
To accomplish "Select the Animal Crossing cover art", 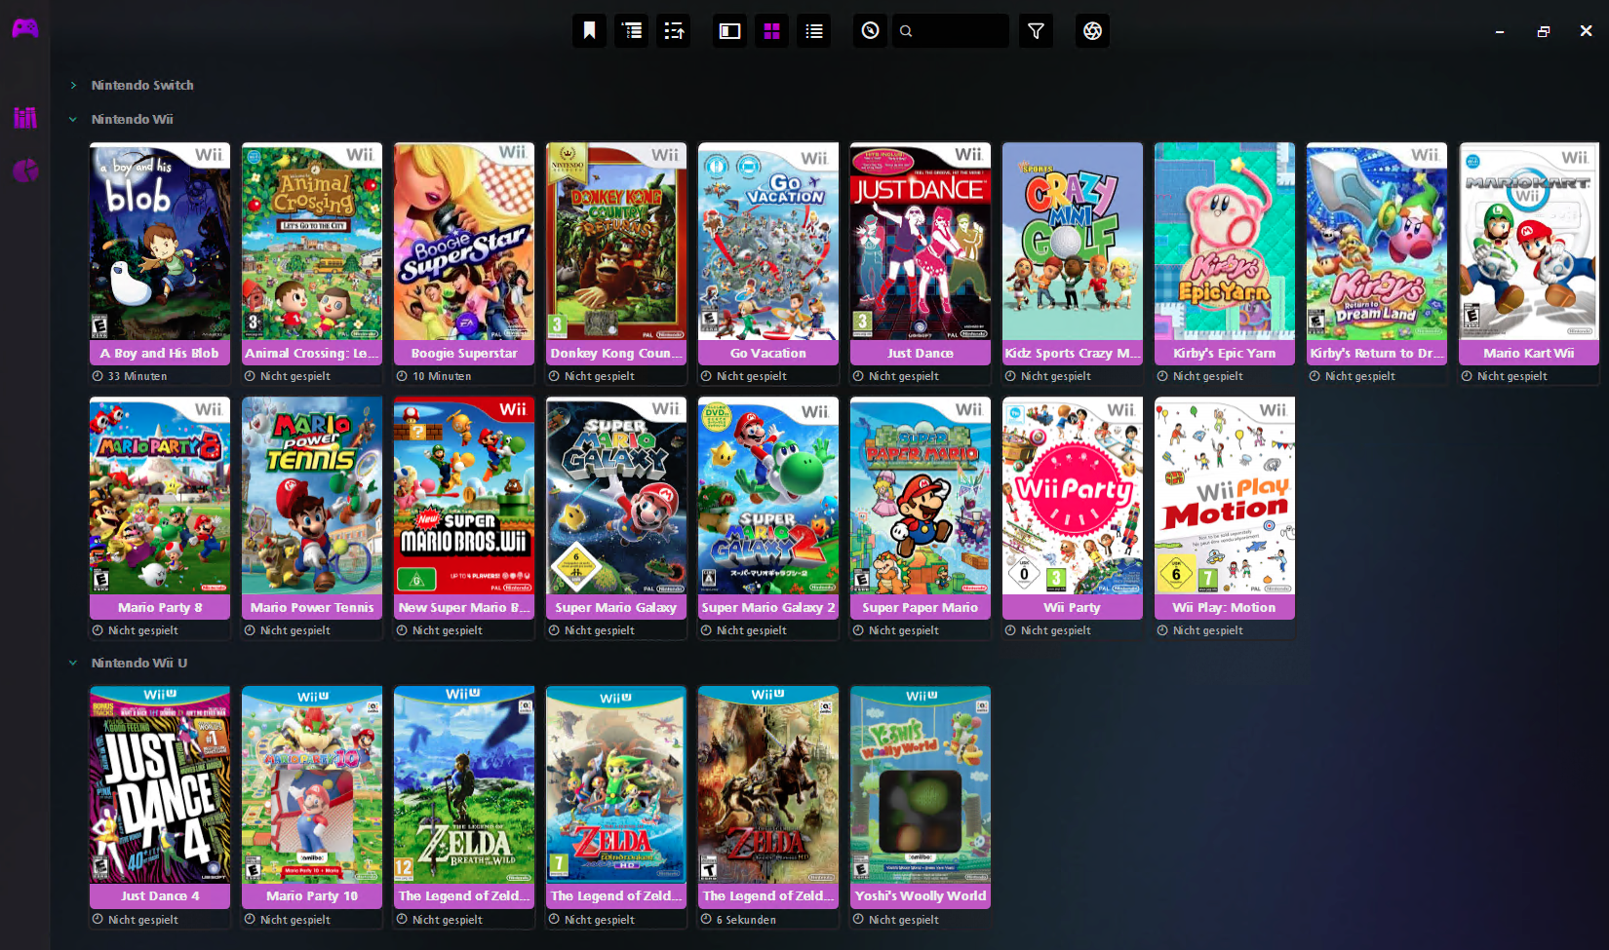I will click(x=312, y=242).
